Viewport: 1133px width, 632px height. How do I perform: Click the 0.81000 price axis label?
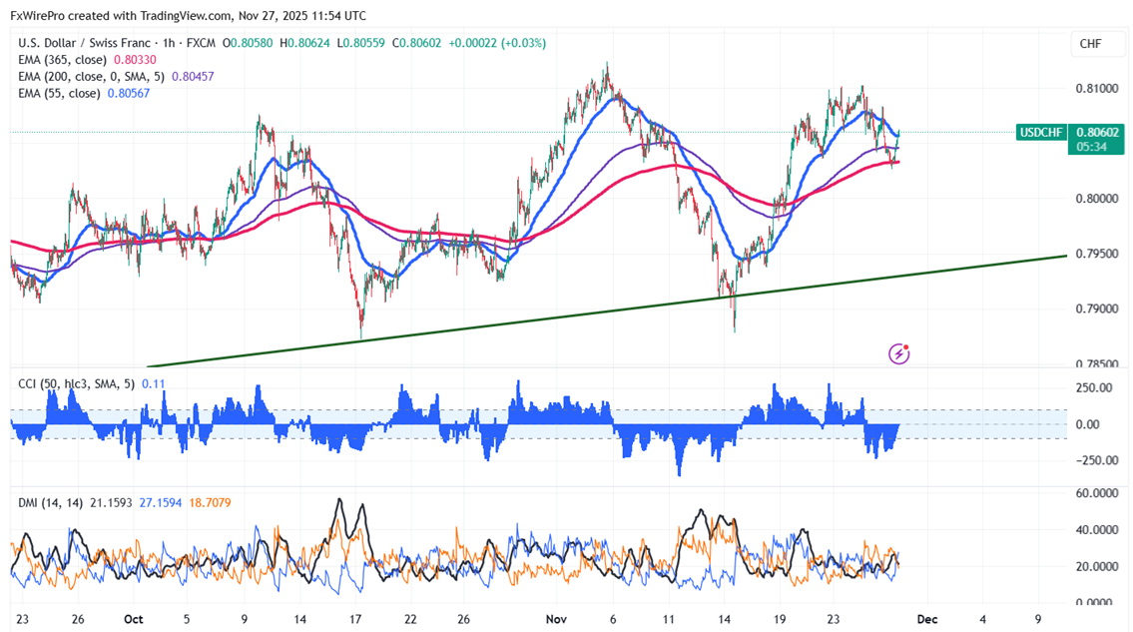point(1097,88)
